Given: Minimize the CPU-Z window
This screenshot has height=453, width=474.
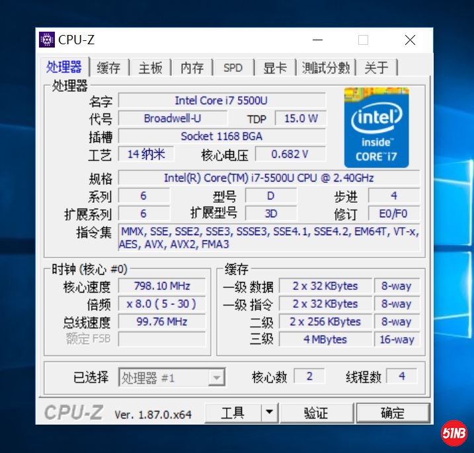Looking at the screenshot, I should pos(316,40).
